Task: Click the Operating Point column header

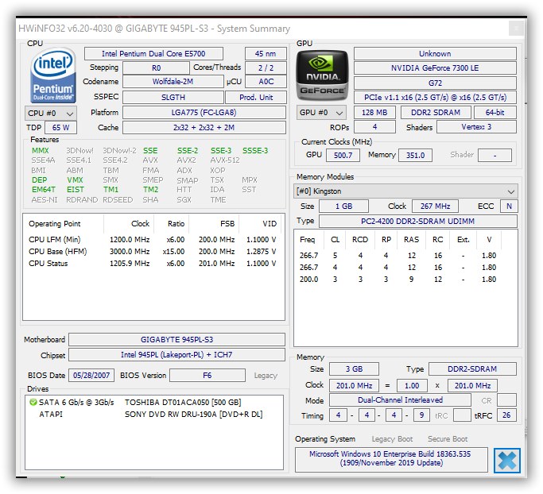Action: pyautogui.click(x=64, y=224)
